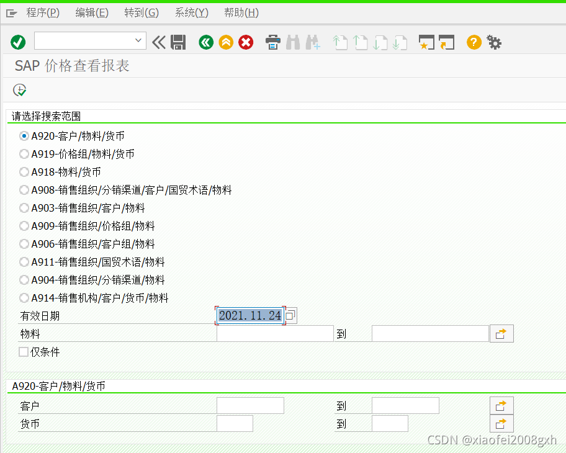Open Help with the question mark icon

tap(474, 42)
